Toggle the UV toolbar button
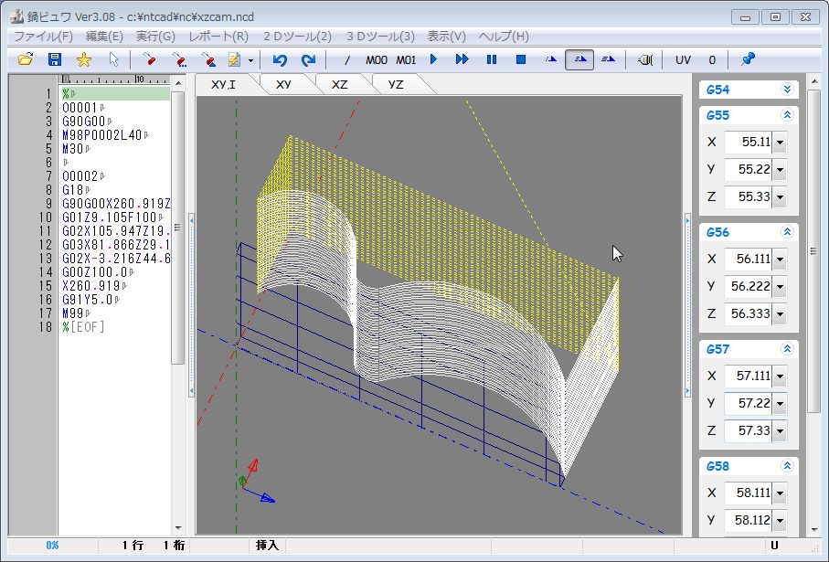 pos(683,59)
